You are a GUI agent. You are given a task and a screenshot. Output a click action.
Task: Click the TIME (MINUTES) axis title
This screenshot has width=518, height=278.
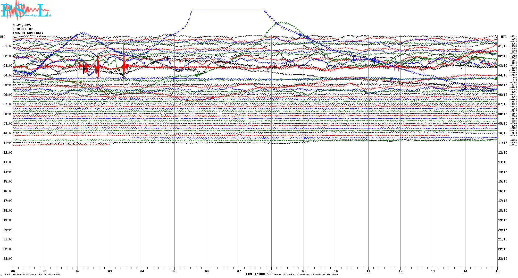click(258, 274)
